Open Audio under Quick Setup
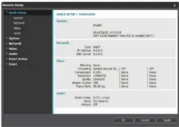The image size is (179, 127). [17, 33]
